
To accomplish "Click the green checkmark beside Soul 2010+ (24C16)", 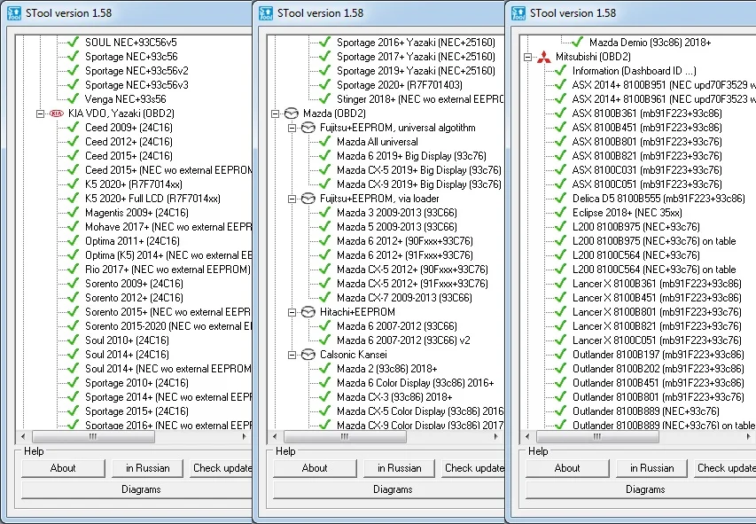I will [74, 340].
